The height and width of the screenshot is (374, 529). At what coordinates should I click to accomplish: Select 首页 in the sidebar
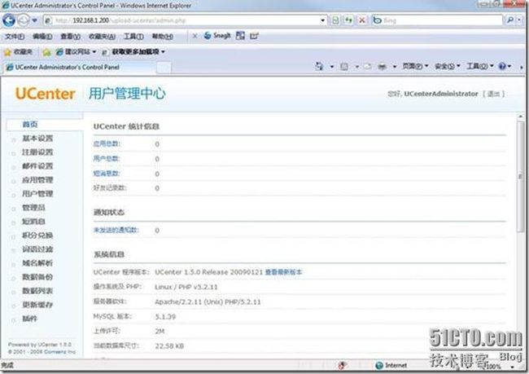(30, 125)
